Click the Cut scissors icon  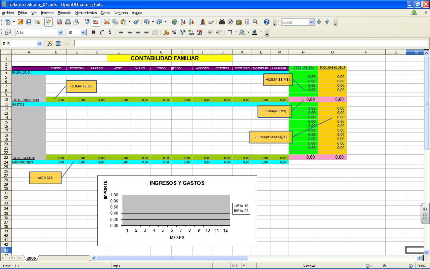pyautogui.click(x=107, y=22)
